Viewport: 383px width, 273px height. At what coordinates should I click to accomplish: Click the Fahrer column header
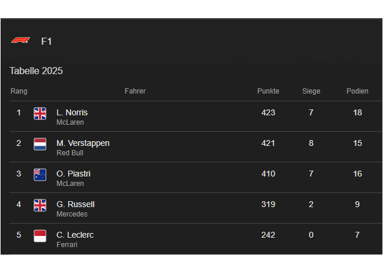[x=135, y=91]
